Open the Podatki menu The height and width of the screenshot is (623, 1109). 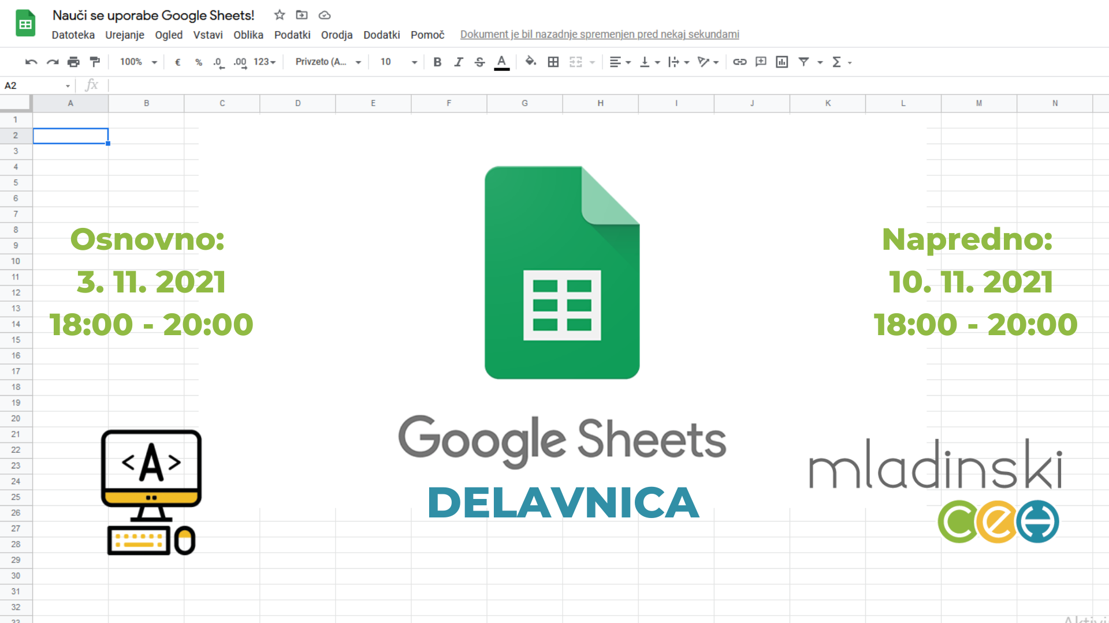(x=292, y=35)
